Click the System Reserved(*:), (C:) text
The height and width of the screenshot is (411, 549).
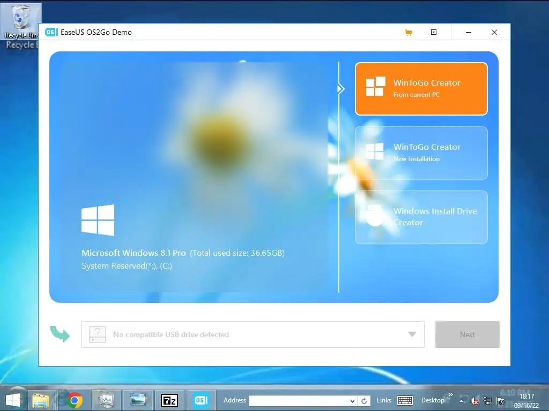[127, 266]
